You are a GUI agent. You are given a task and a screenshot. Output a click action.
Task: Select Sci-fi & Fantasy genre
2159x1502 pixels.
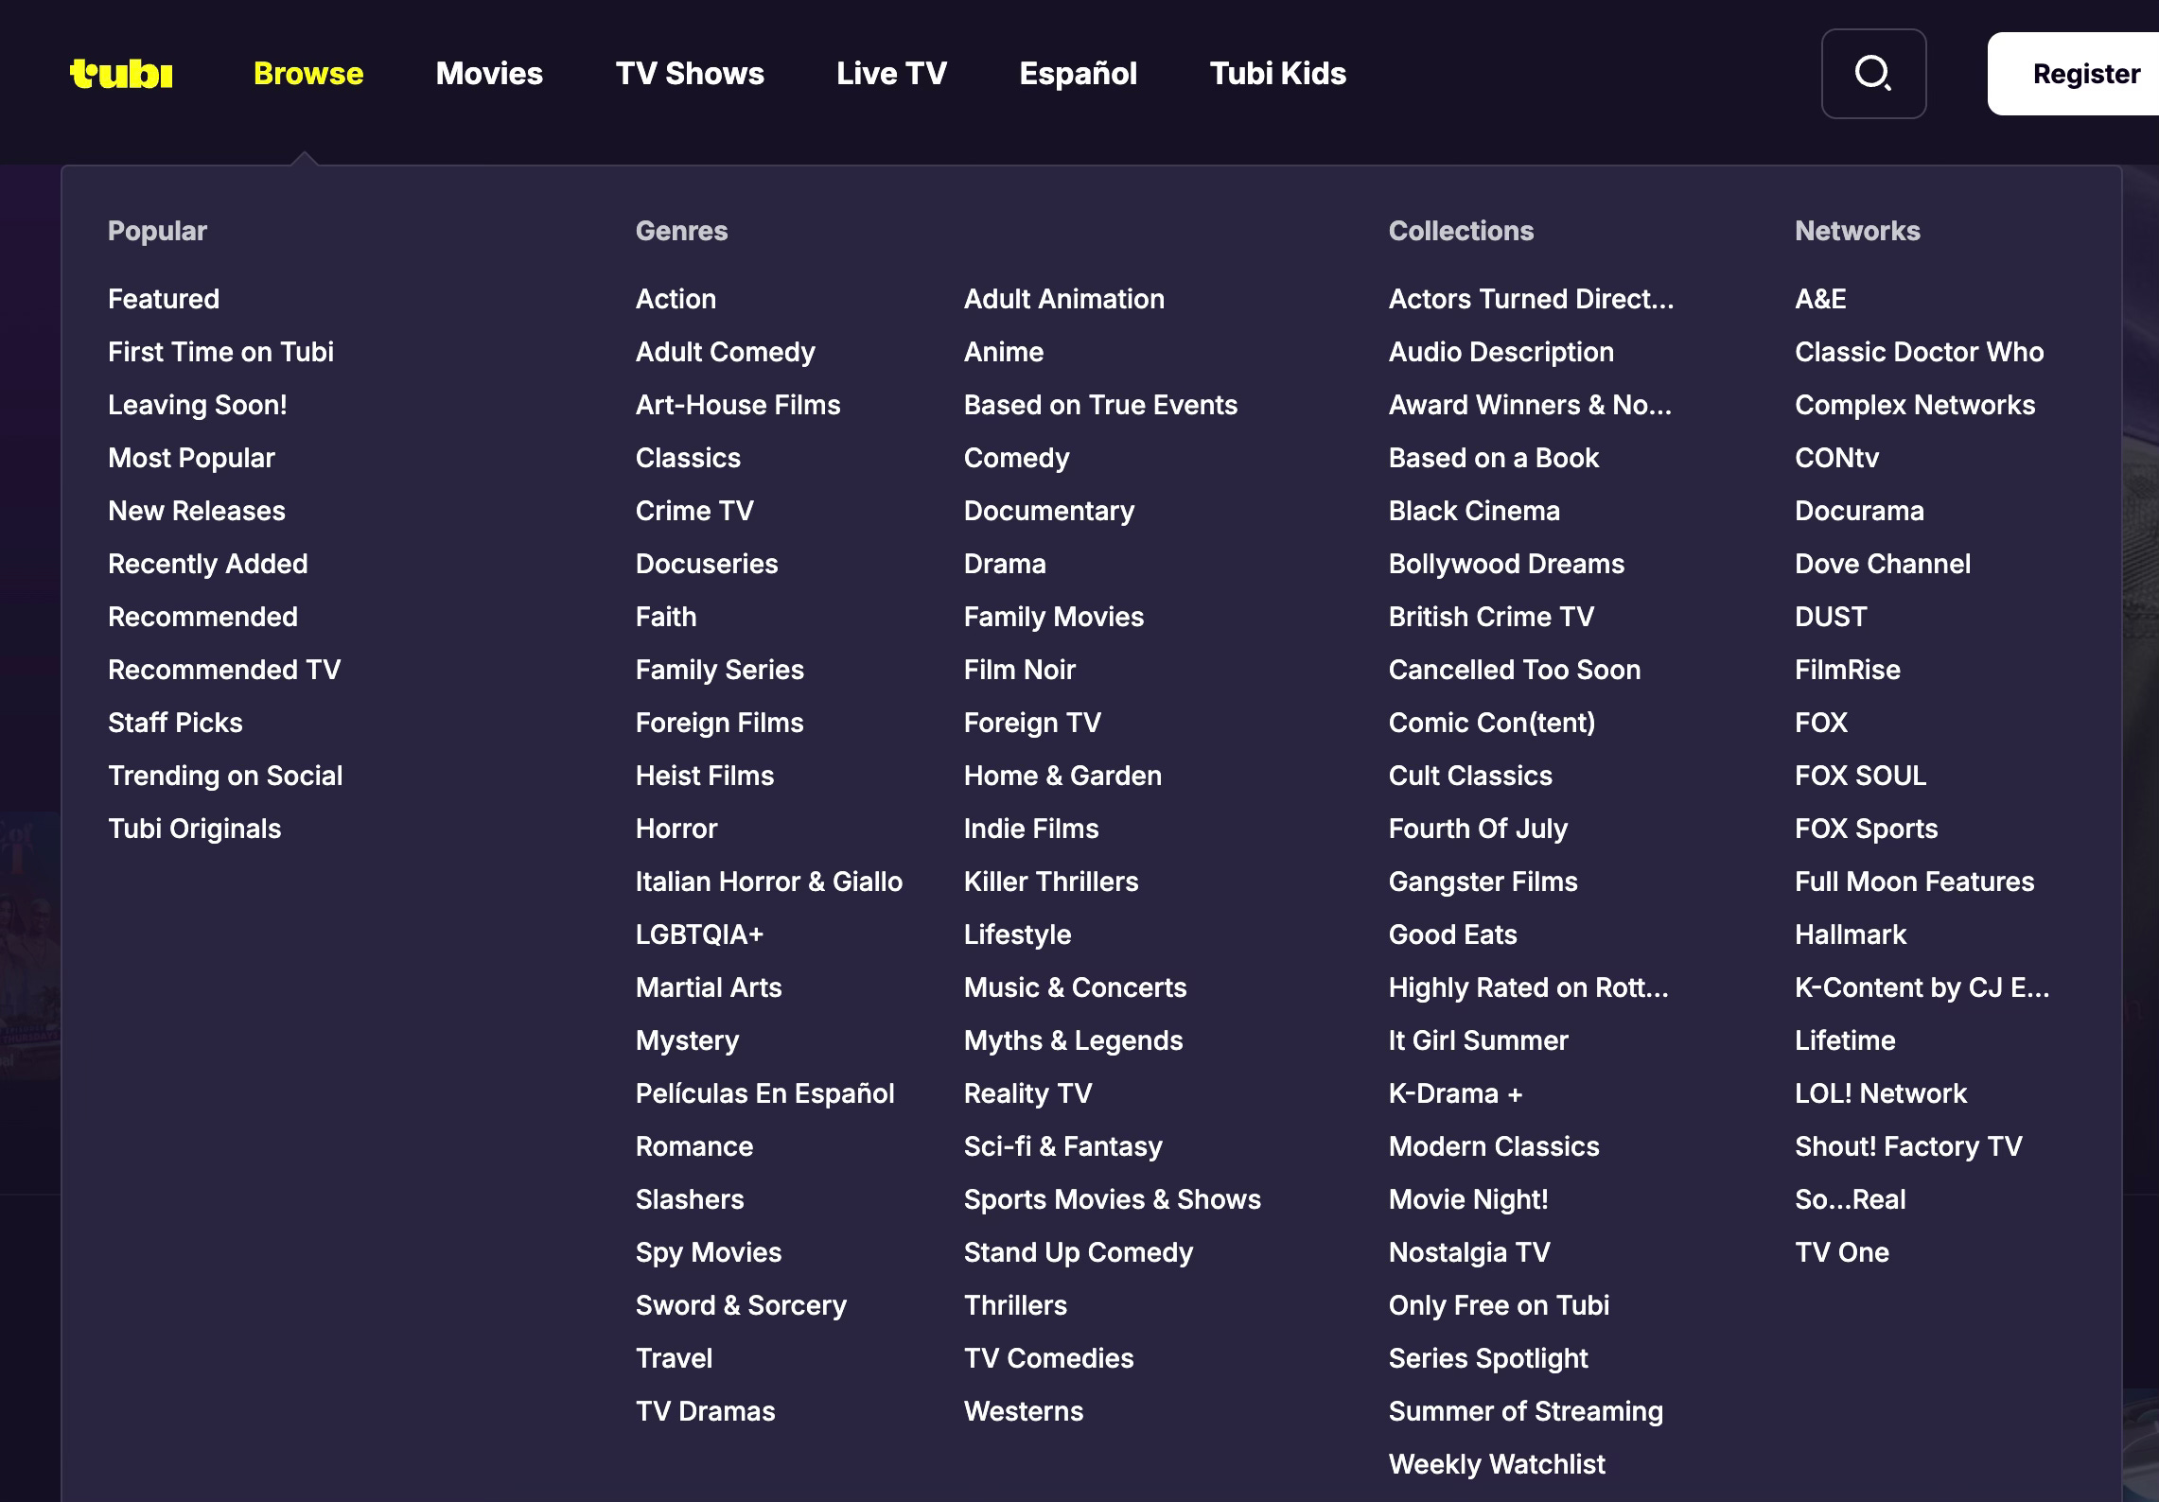click(x=1062, y=1146)
